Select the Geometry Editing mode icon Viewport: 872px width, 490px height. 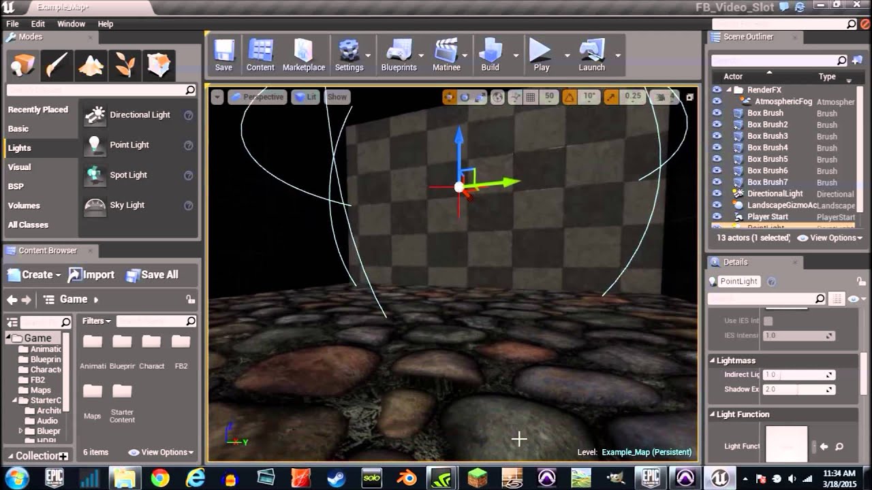pos(159,65)
